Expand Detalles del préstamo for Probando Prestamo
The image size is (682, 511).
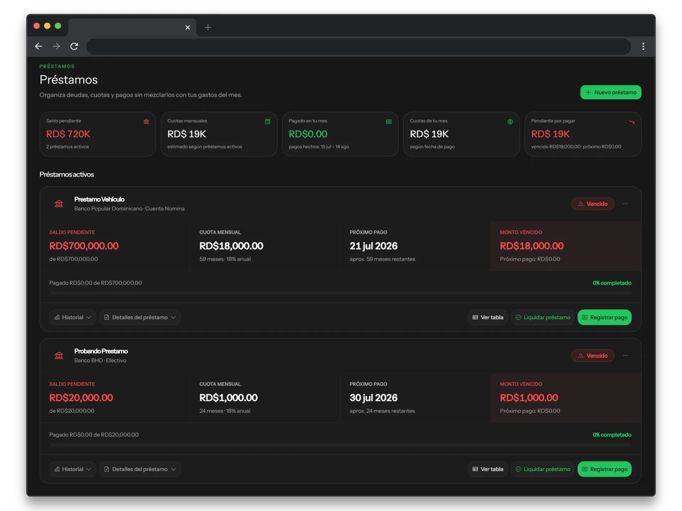[x=140, y=469]
